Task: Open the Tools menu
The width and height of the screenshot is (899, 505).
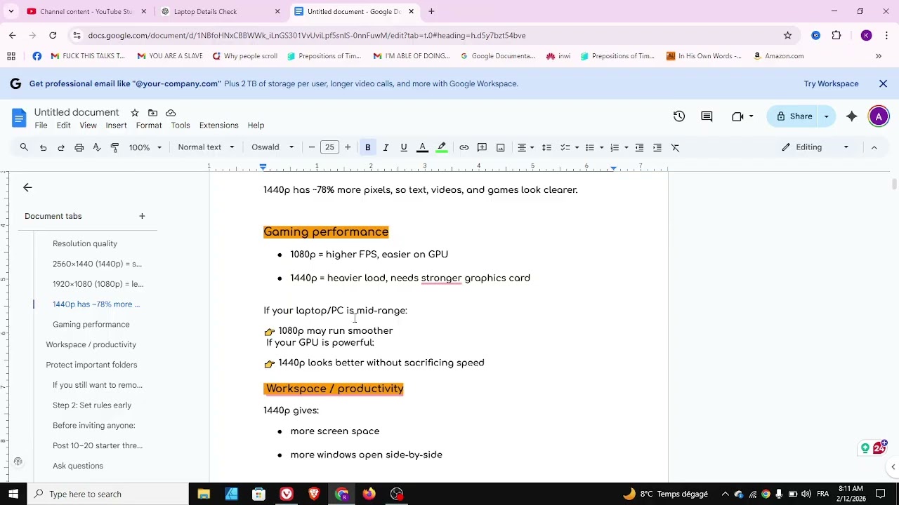Action: 181,126
